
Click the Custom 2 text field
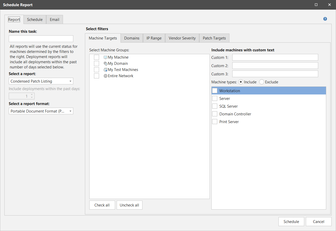pyautogui.click(x=275, y=66)
